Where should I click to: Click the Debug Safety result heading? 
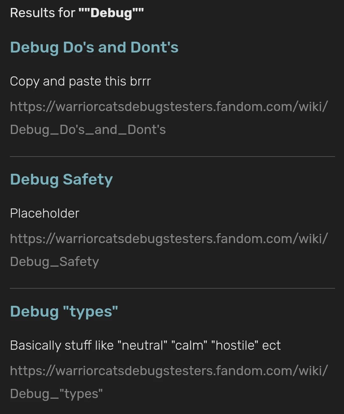point(61,179)
